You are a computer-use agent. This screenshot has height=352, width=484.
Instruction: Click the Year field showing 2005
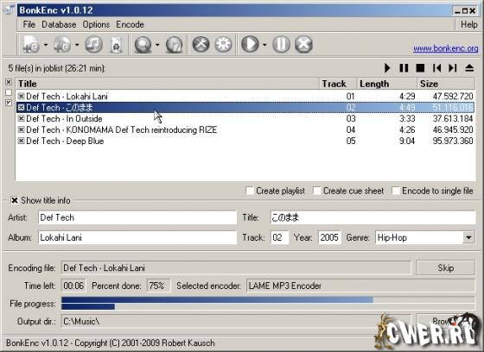click(329, 237)
